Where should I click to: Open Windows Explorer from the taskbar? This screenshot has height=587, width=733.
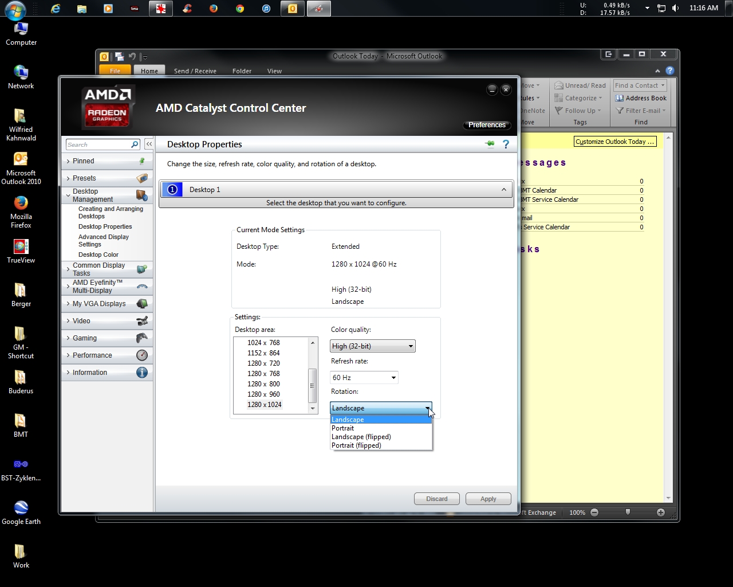pos(82,9)
